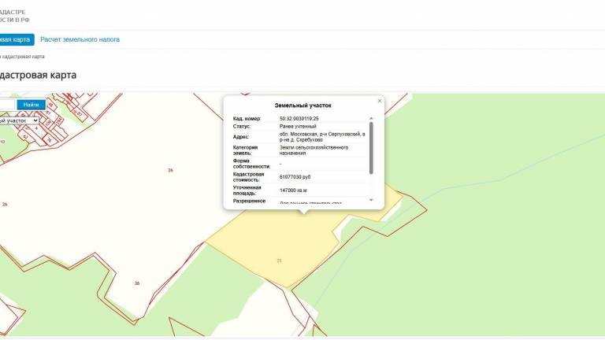This screenshot has width=605, height=340.
Task: Open the участок object type dropdown
Action: point(21,120)
